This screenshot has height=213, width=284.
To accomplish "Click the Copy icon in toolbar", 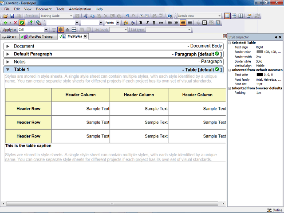I will pos(92,16).
